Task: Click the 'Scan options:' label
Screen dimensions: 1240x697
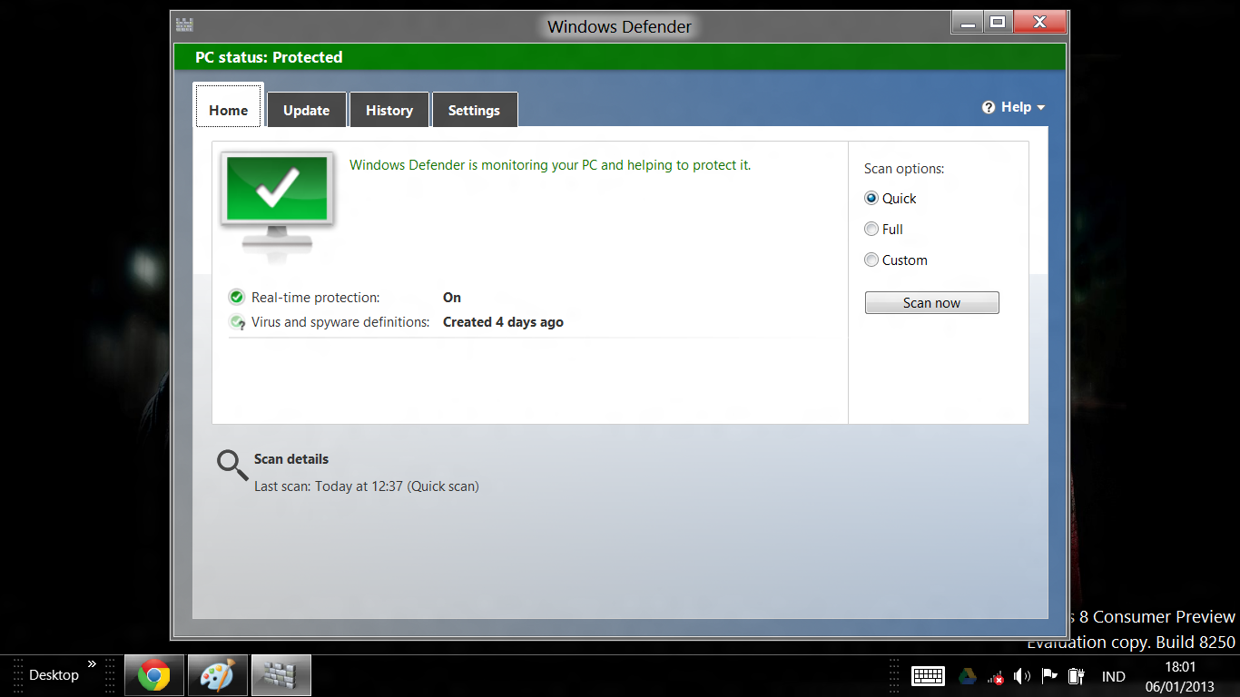Action: [904, 169]
